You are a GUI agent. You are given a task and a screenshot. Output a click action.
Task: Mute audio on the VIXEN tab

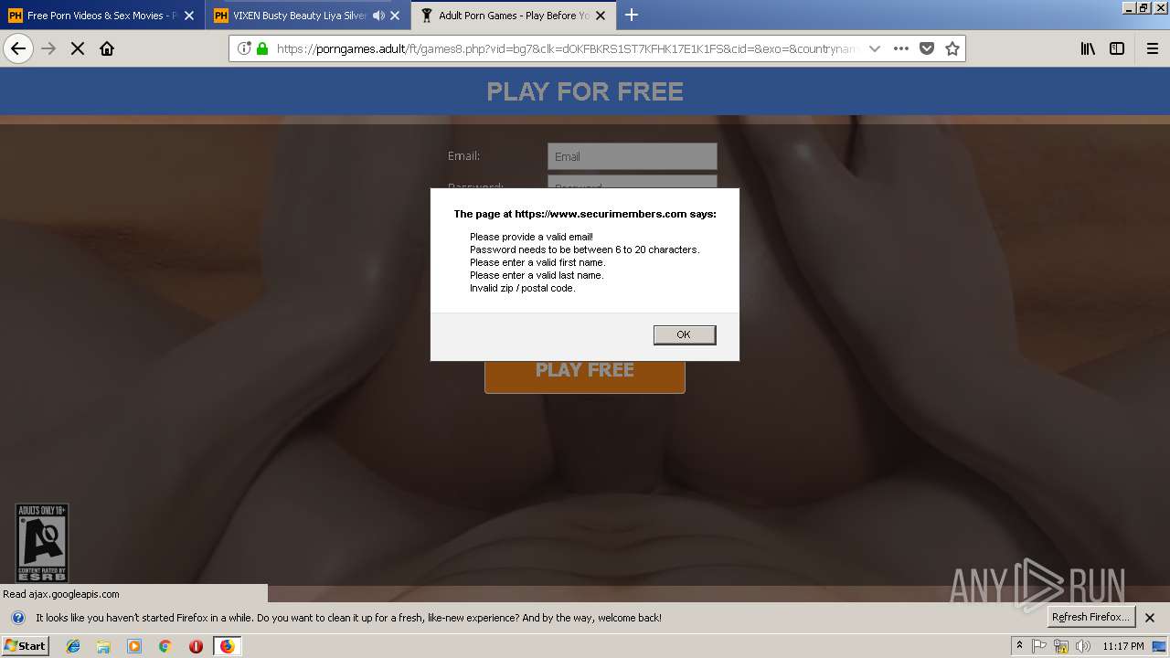point(378,16)
